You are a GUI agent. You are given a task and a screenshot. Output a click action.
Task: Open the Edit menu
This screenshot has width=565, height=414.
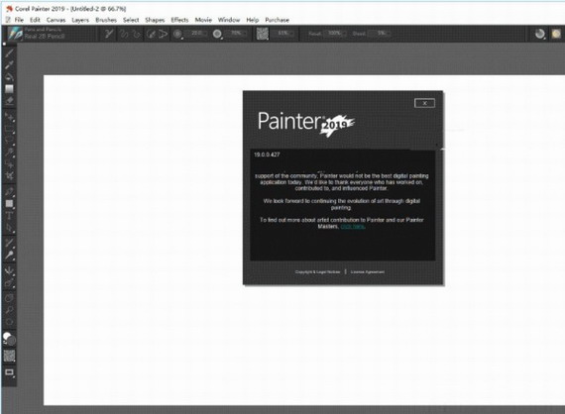[x=35, y=20]
